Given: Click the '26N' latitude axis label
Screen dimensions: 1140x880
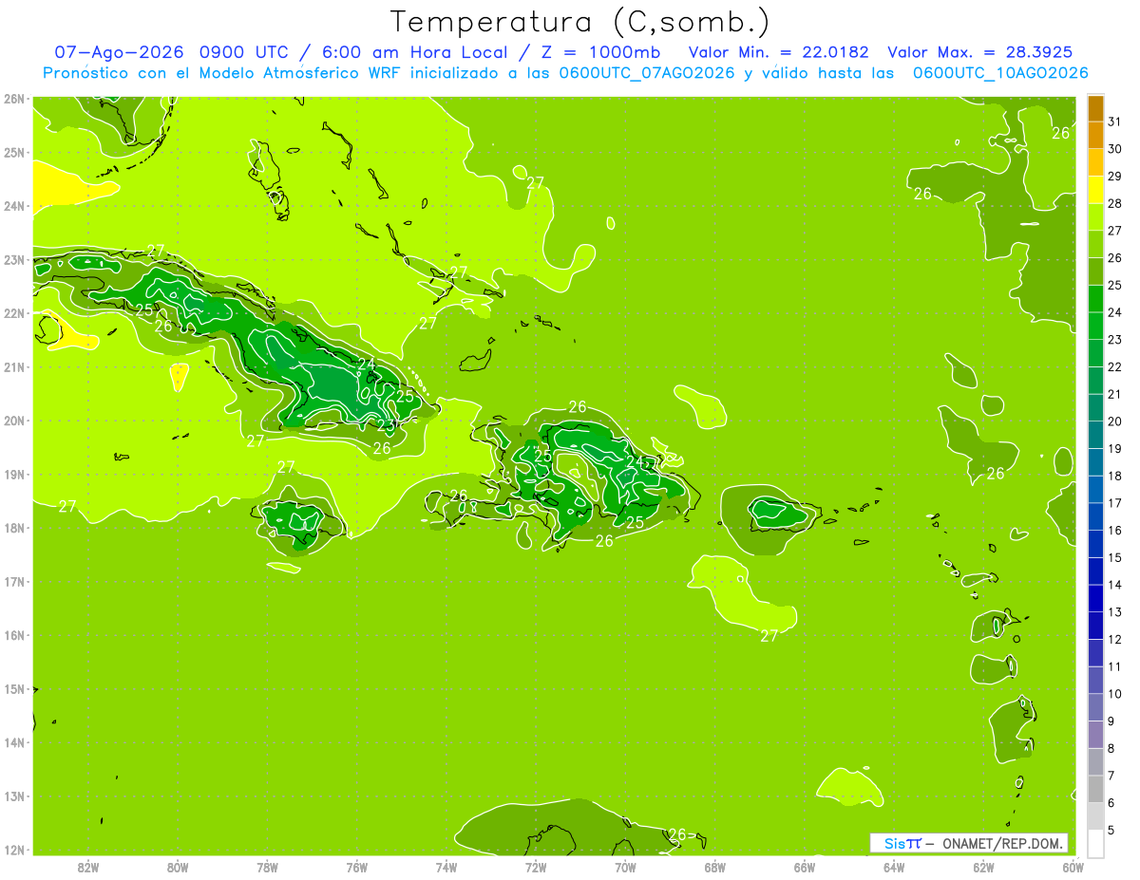Looking at the screenshot, I should click(13, 99).
